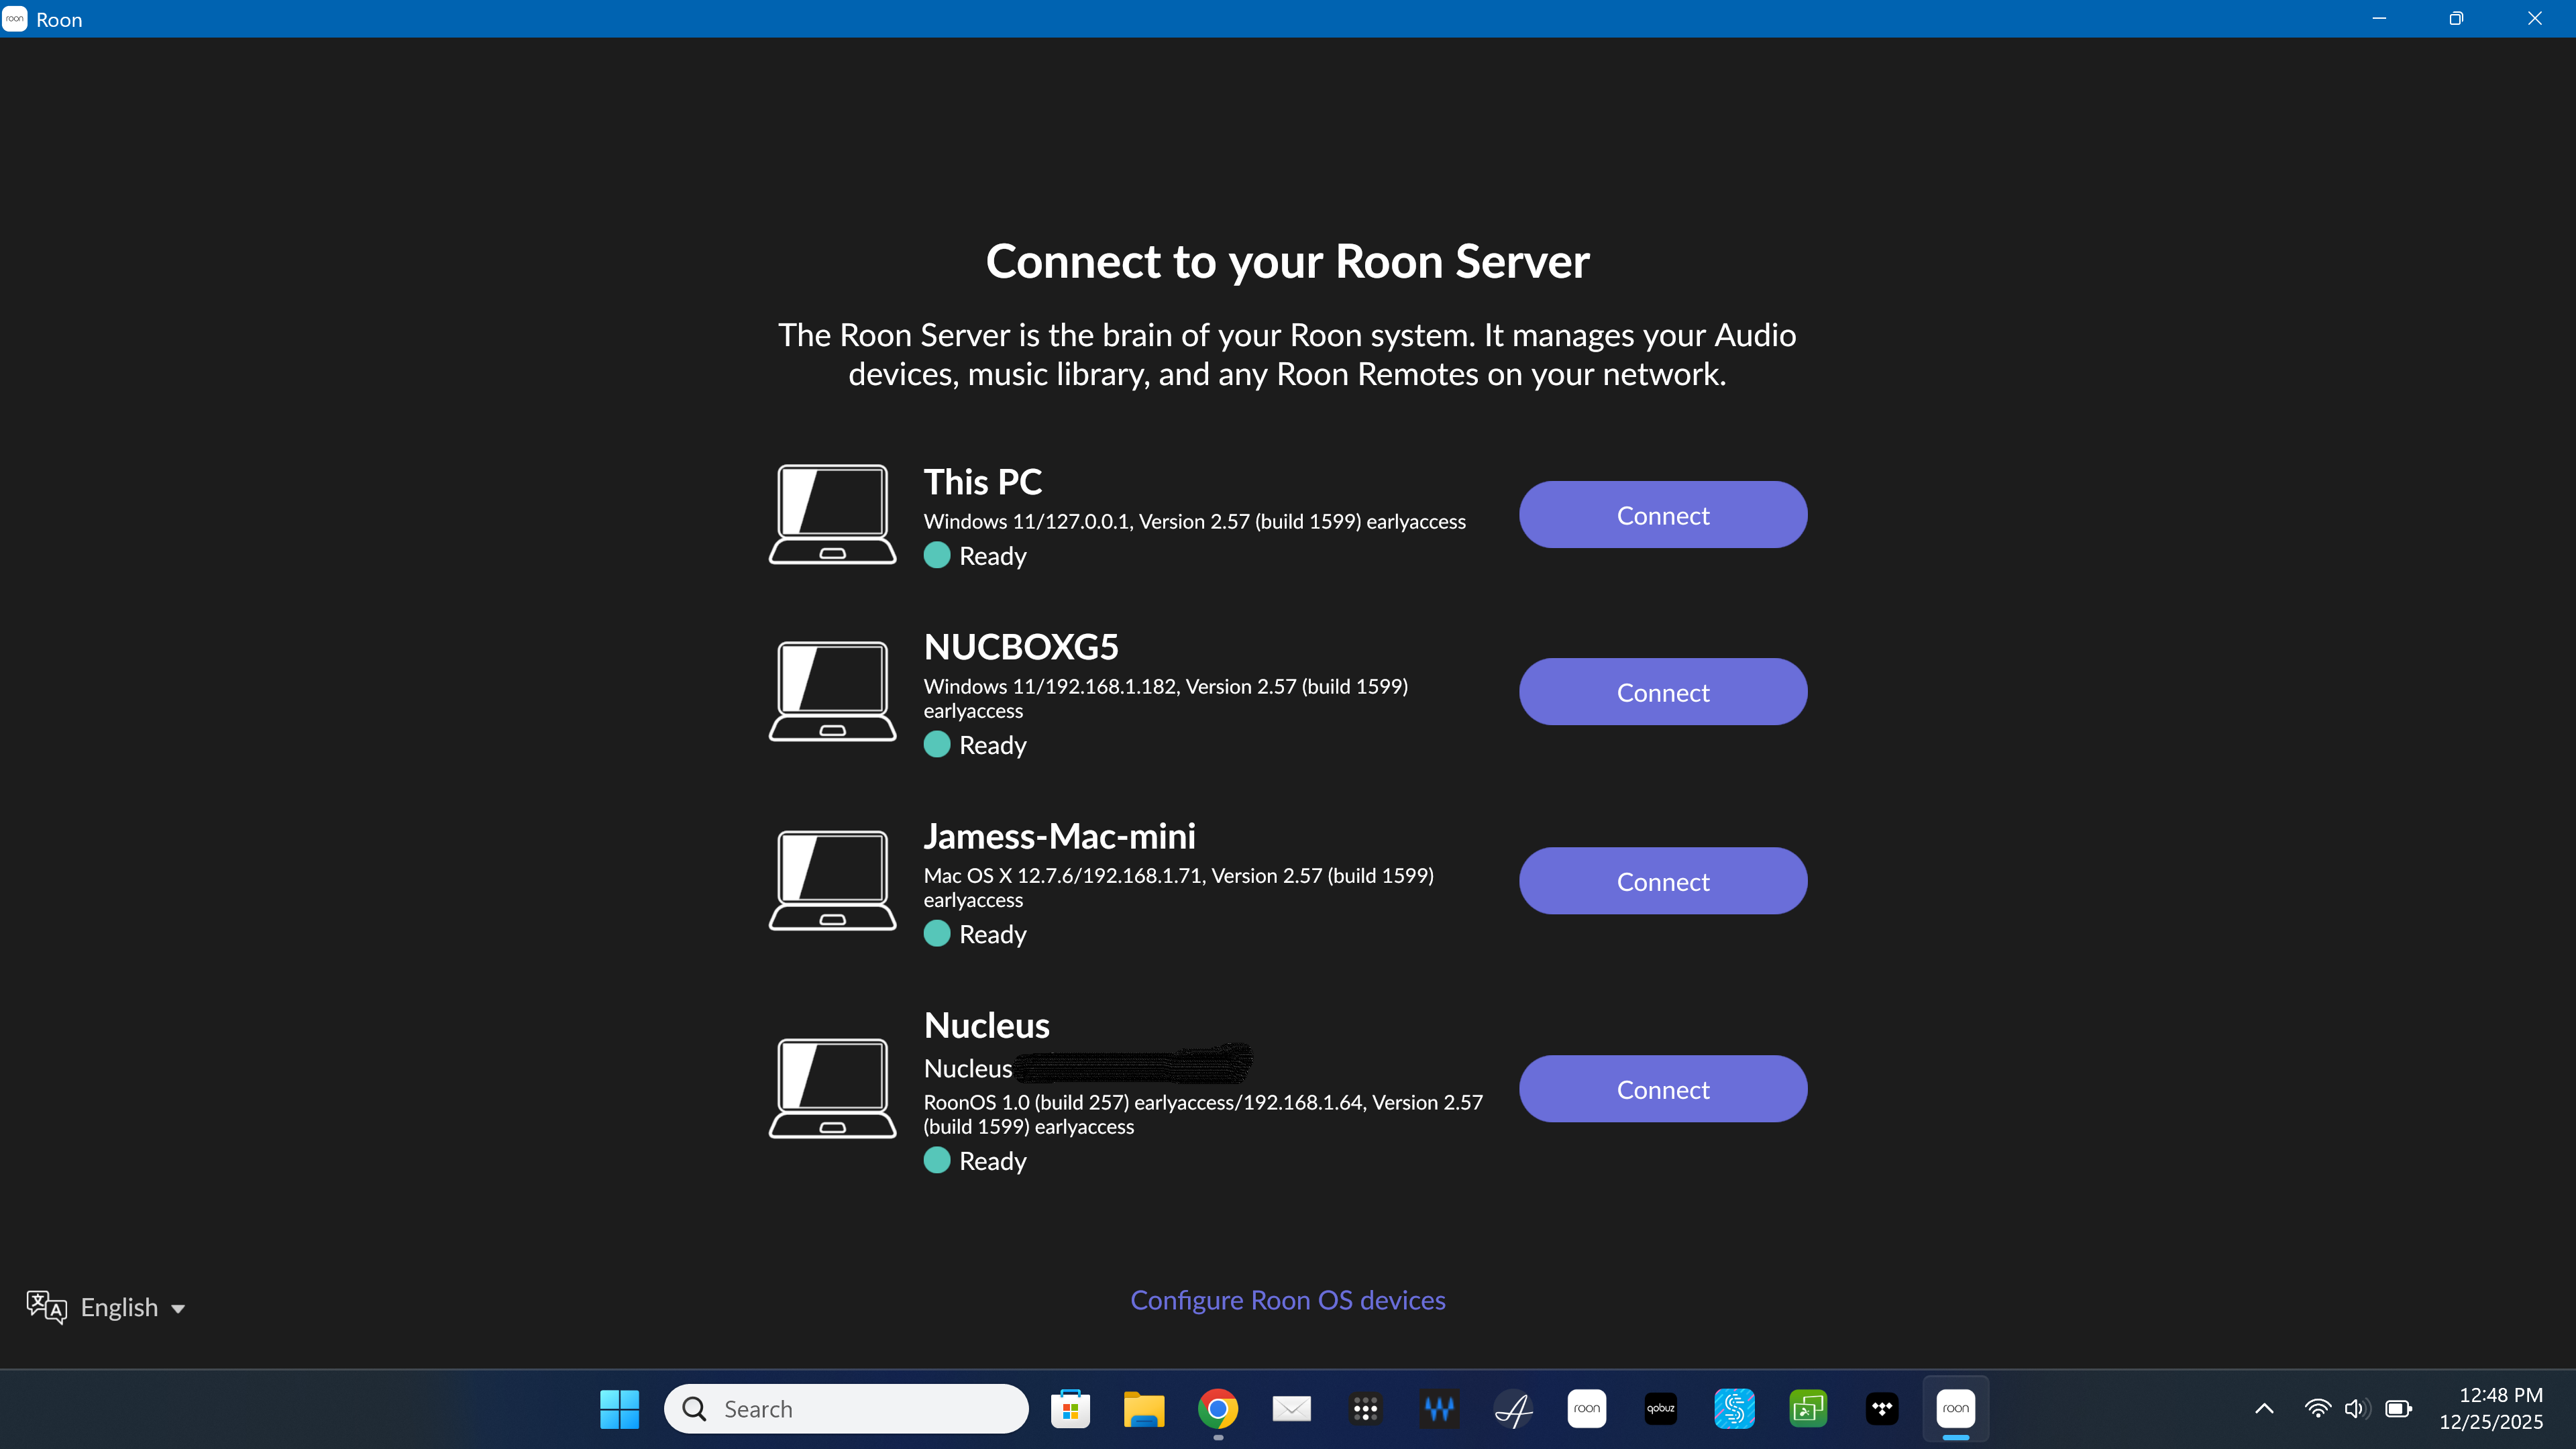Click the active Roon taskbar icon
The height and width of the screenshot is (1449, 2576).
click(x=1955, y=1409)
